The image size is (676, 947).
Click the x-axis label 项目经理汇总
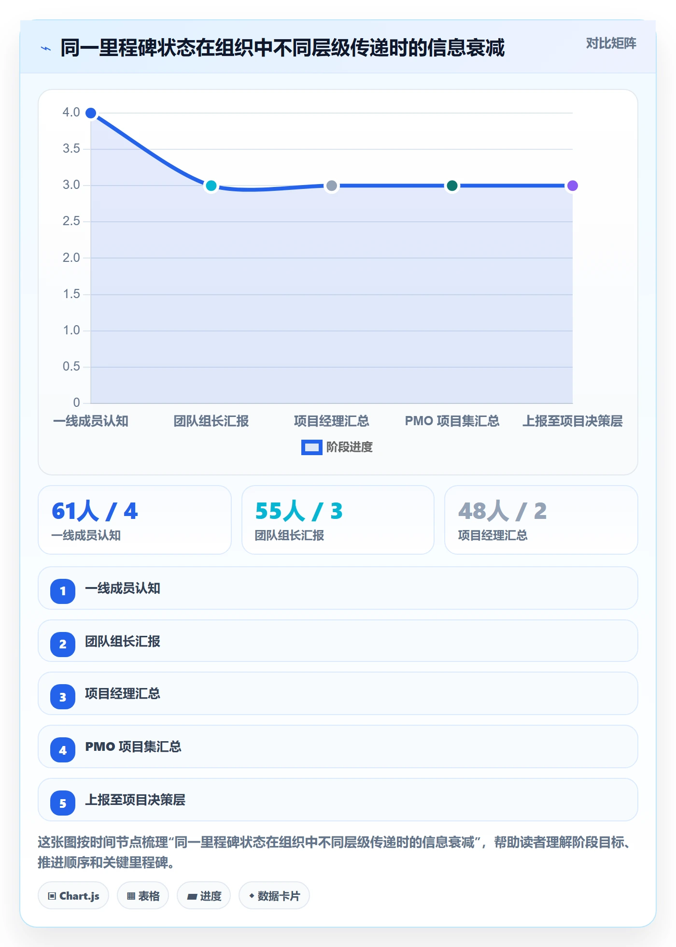click(x=332, y=421)
